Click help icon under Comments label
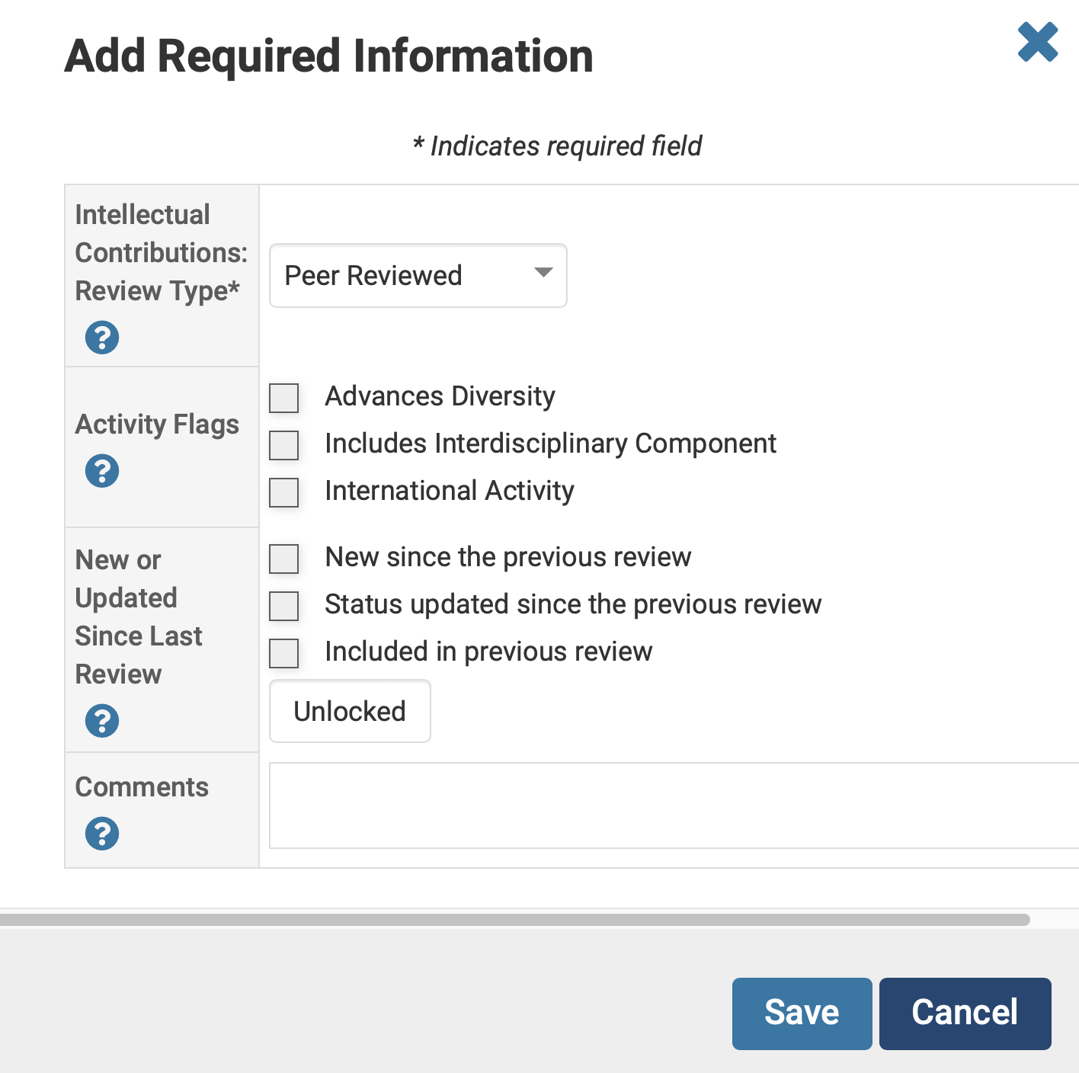The height and width of the screenshot is (1073, 1079). tap(102, 834)
